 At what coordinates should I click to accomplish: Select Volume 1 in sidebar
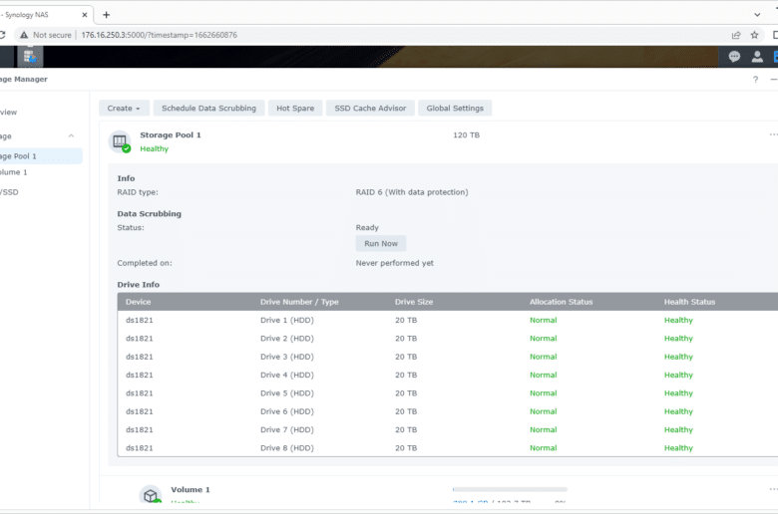(x=14, y=172)
